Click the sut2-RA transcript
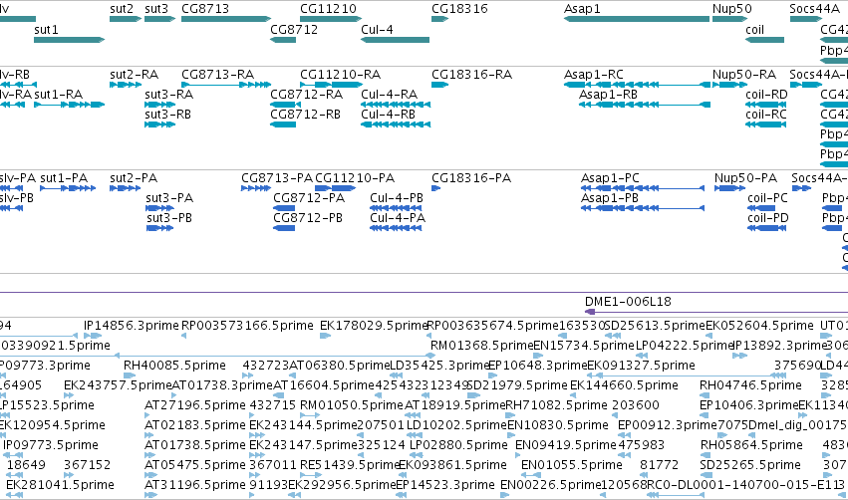The image size is (848, 500). tap(125, 85)
